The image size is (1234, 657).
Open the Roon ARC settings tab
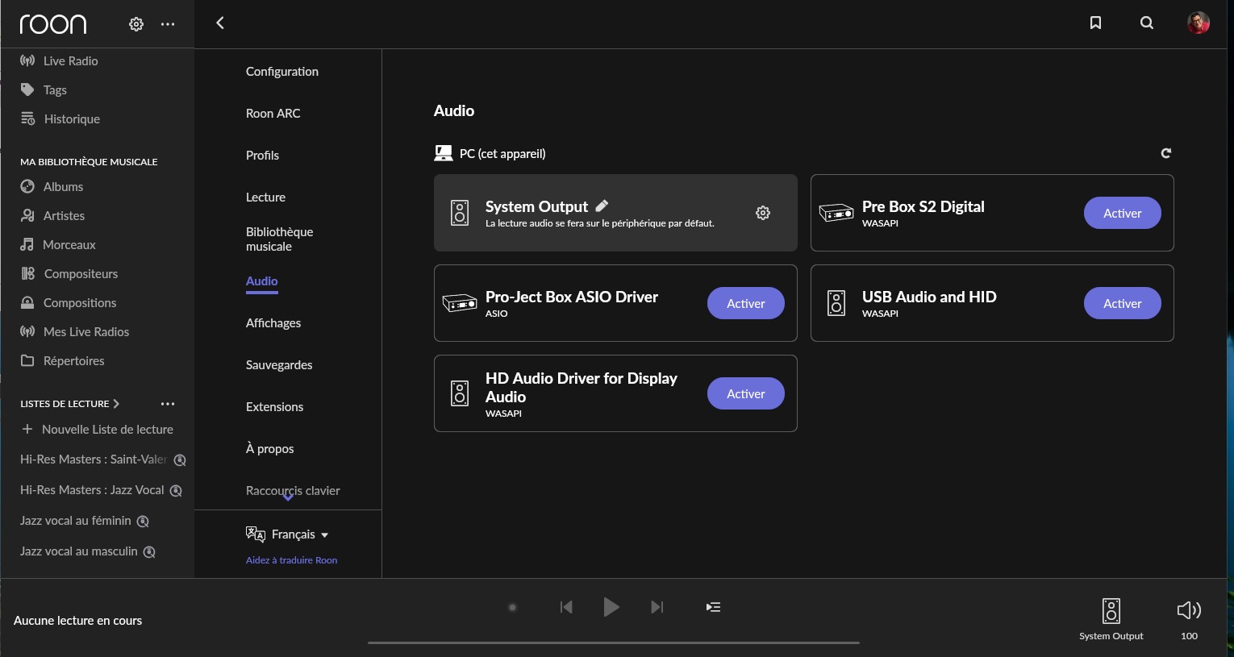click(273, 114)
